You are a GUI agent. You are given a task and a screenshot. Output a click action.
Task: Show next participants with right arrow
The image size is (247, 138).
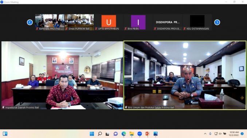pyautogui.click(x=217, y=22)
